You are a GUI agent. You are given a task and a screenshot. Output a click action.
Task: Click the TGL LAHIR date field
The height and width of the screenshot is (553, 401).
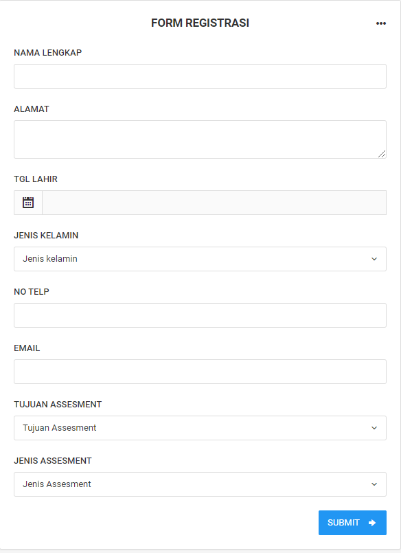(213, 202)
